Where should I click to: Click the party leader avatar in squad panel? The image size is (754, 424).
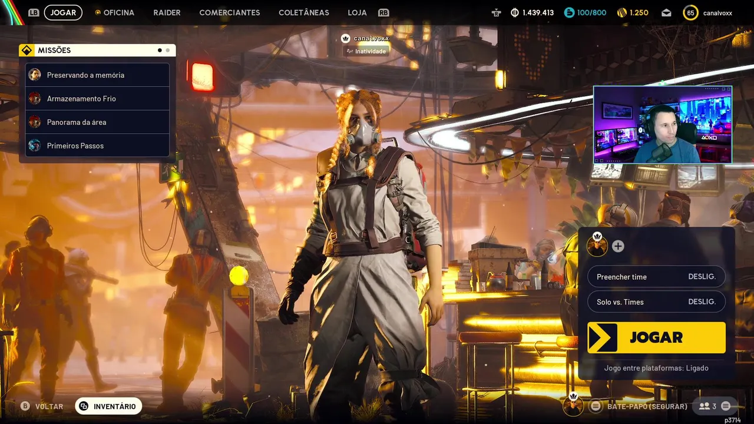[x=597, y=246]
